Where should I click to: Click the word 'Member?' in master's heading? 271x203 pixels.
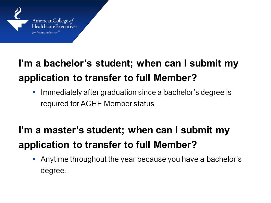tap(175, 145)
